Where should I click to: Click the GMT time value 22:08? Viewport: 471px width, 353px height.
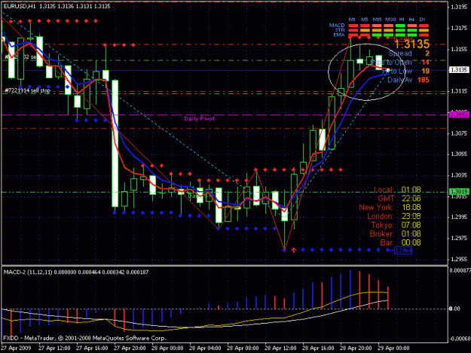coord(411,198)
